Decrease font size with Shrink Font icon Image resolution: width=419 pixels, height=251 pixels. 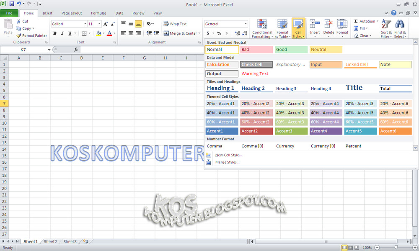pos(113,24)
